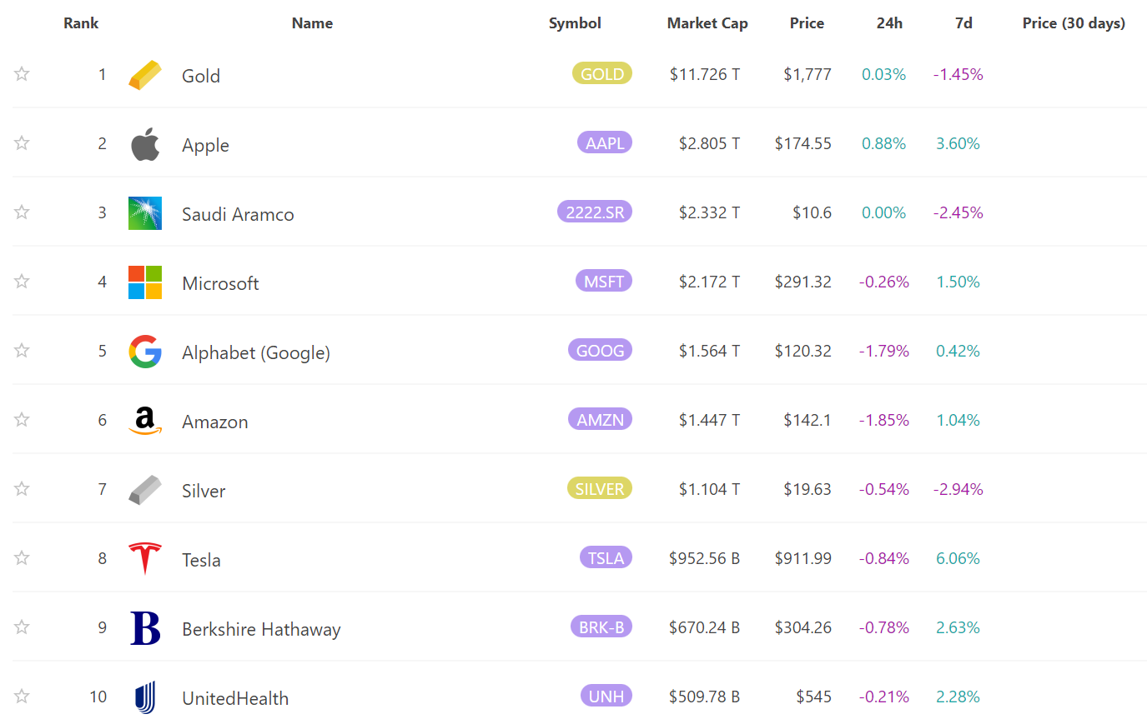The width and height of the screenshot is (1147, 724).
Task: Sort by Price column header
Action: 807,23
